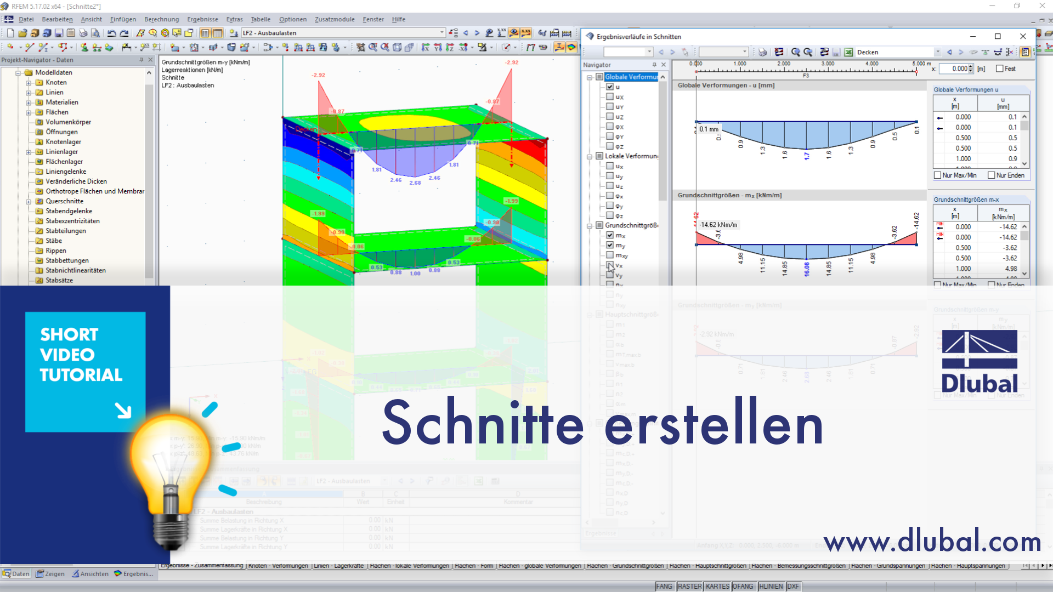Go to the next load case arrow
This screenshot has width=1053, height=592.
477,33
